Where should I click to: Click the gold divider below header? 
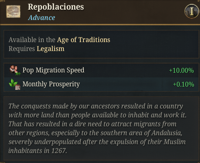point(100,24)
